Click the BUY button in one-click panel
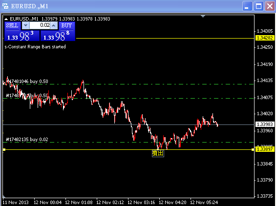The height and width of the screenshot is (206, 276). point(67,26)
